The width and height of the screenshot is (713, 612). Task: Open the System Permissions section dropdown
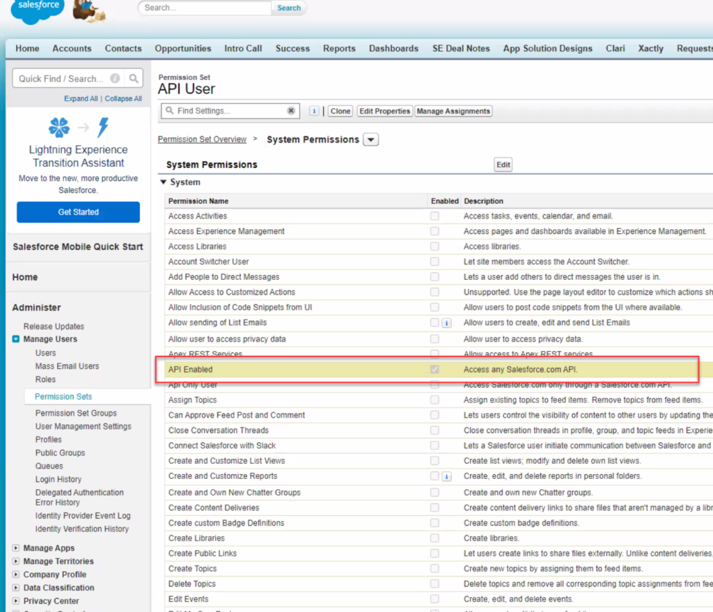tap(370, 139)
